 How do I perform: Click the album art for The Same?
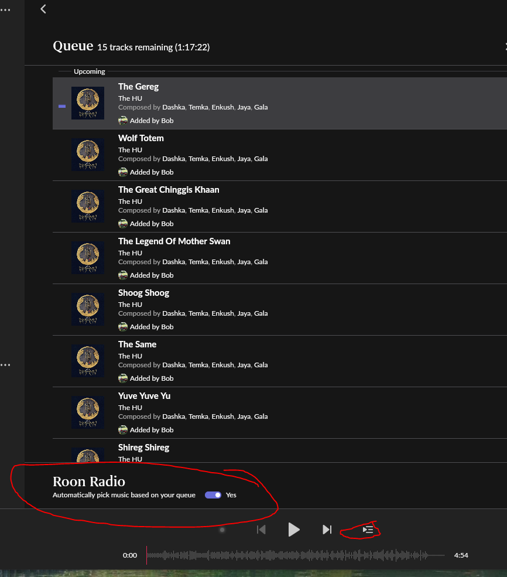click(x=88, y=361)
